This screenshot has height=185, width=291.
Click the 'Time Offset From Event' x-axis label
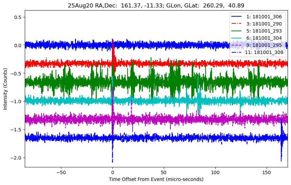[156, 179]
